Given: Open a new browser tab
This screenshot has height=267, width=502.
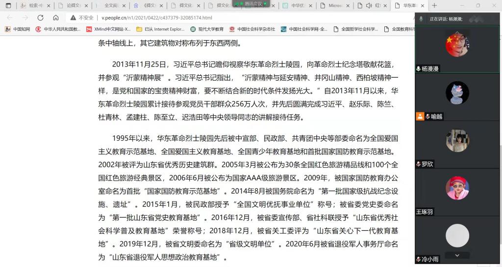Looking at the screenshot, I should [434, 5].
